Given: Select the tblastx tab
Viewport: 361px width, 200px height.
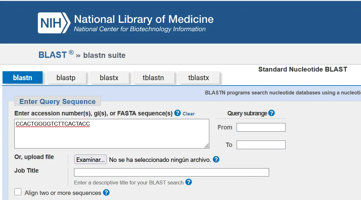Looking at the screenshot, I should [x=198, y=78].
